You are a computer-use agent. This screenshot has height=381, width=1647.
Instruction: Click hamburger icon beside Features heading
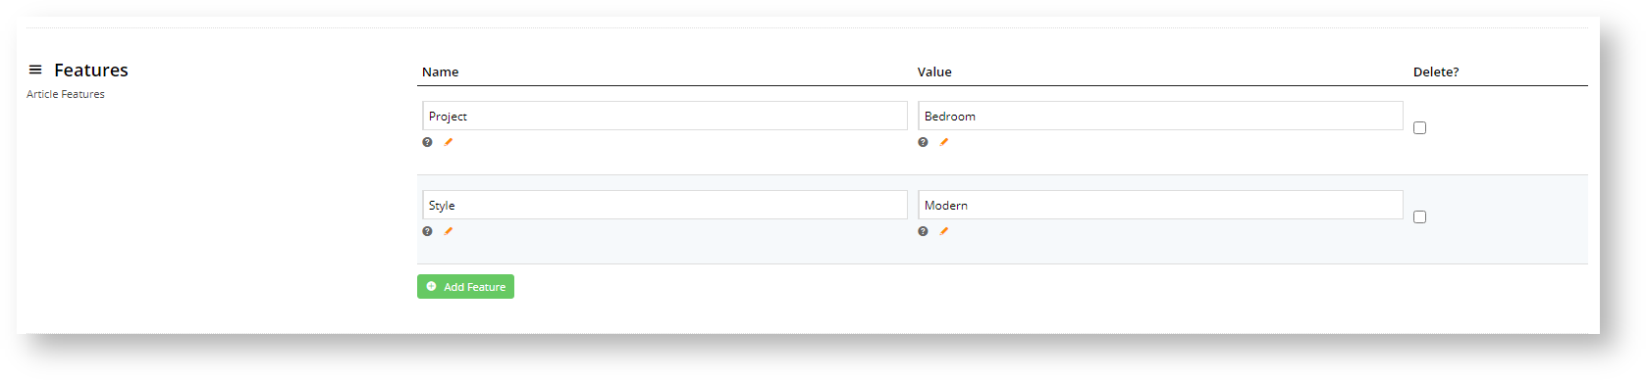point(35,70)
